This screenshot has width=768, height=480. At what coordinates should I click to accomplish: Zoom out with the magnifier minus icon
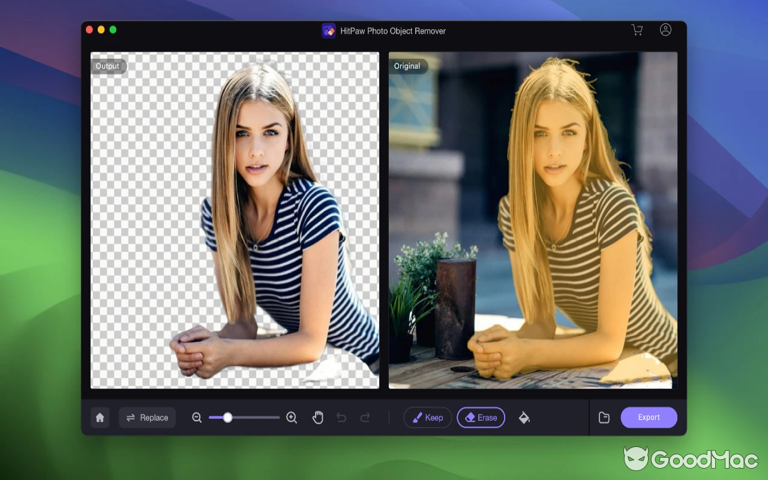coord(197,417)
